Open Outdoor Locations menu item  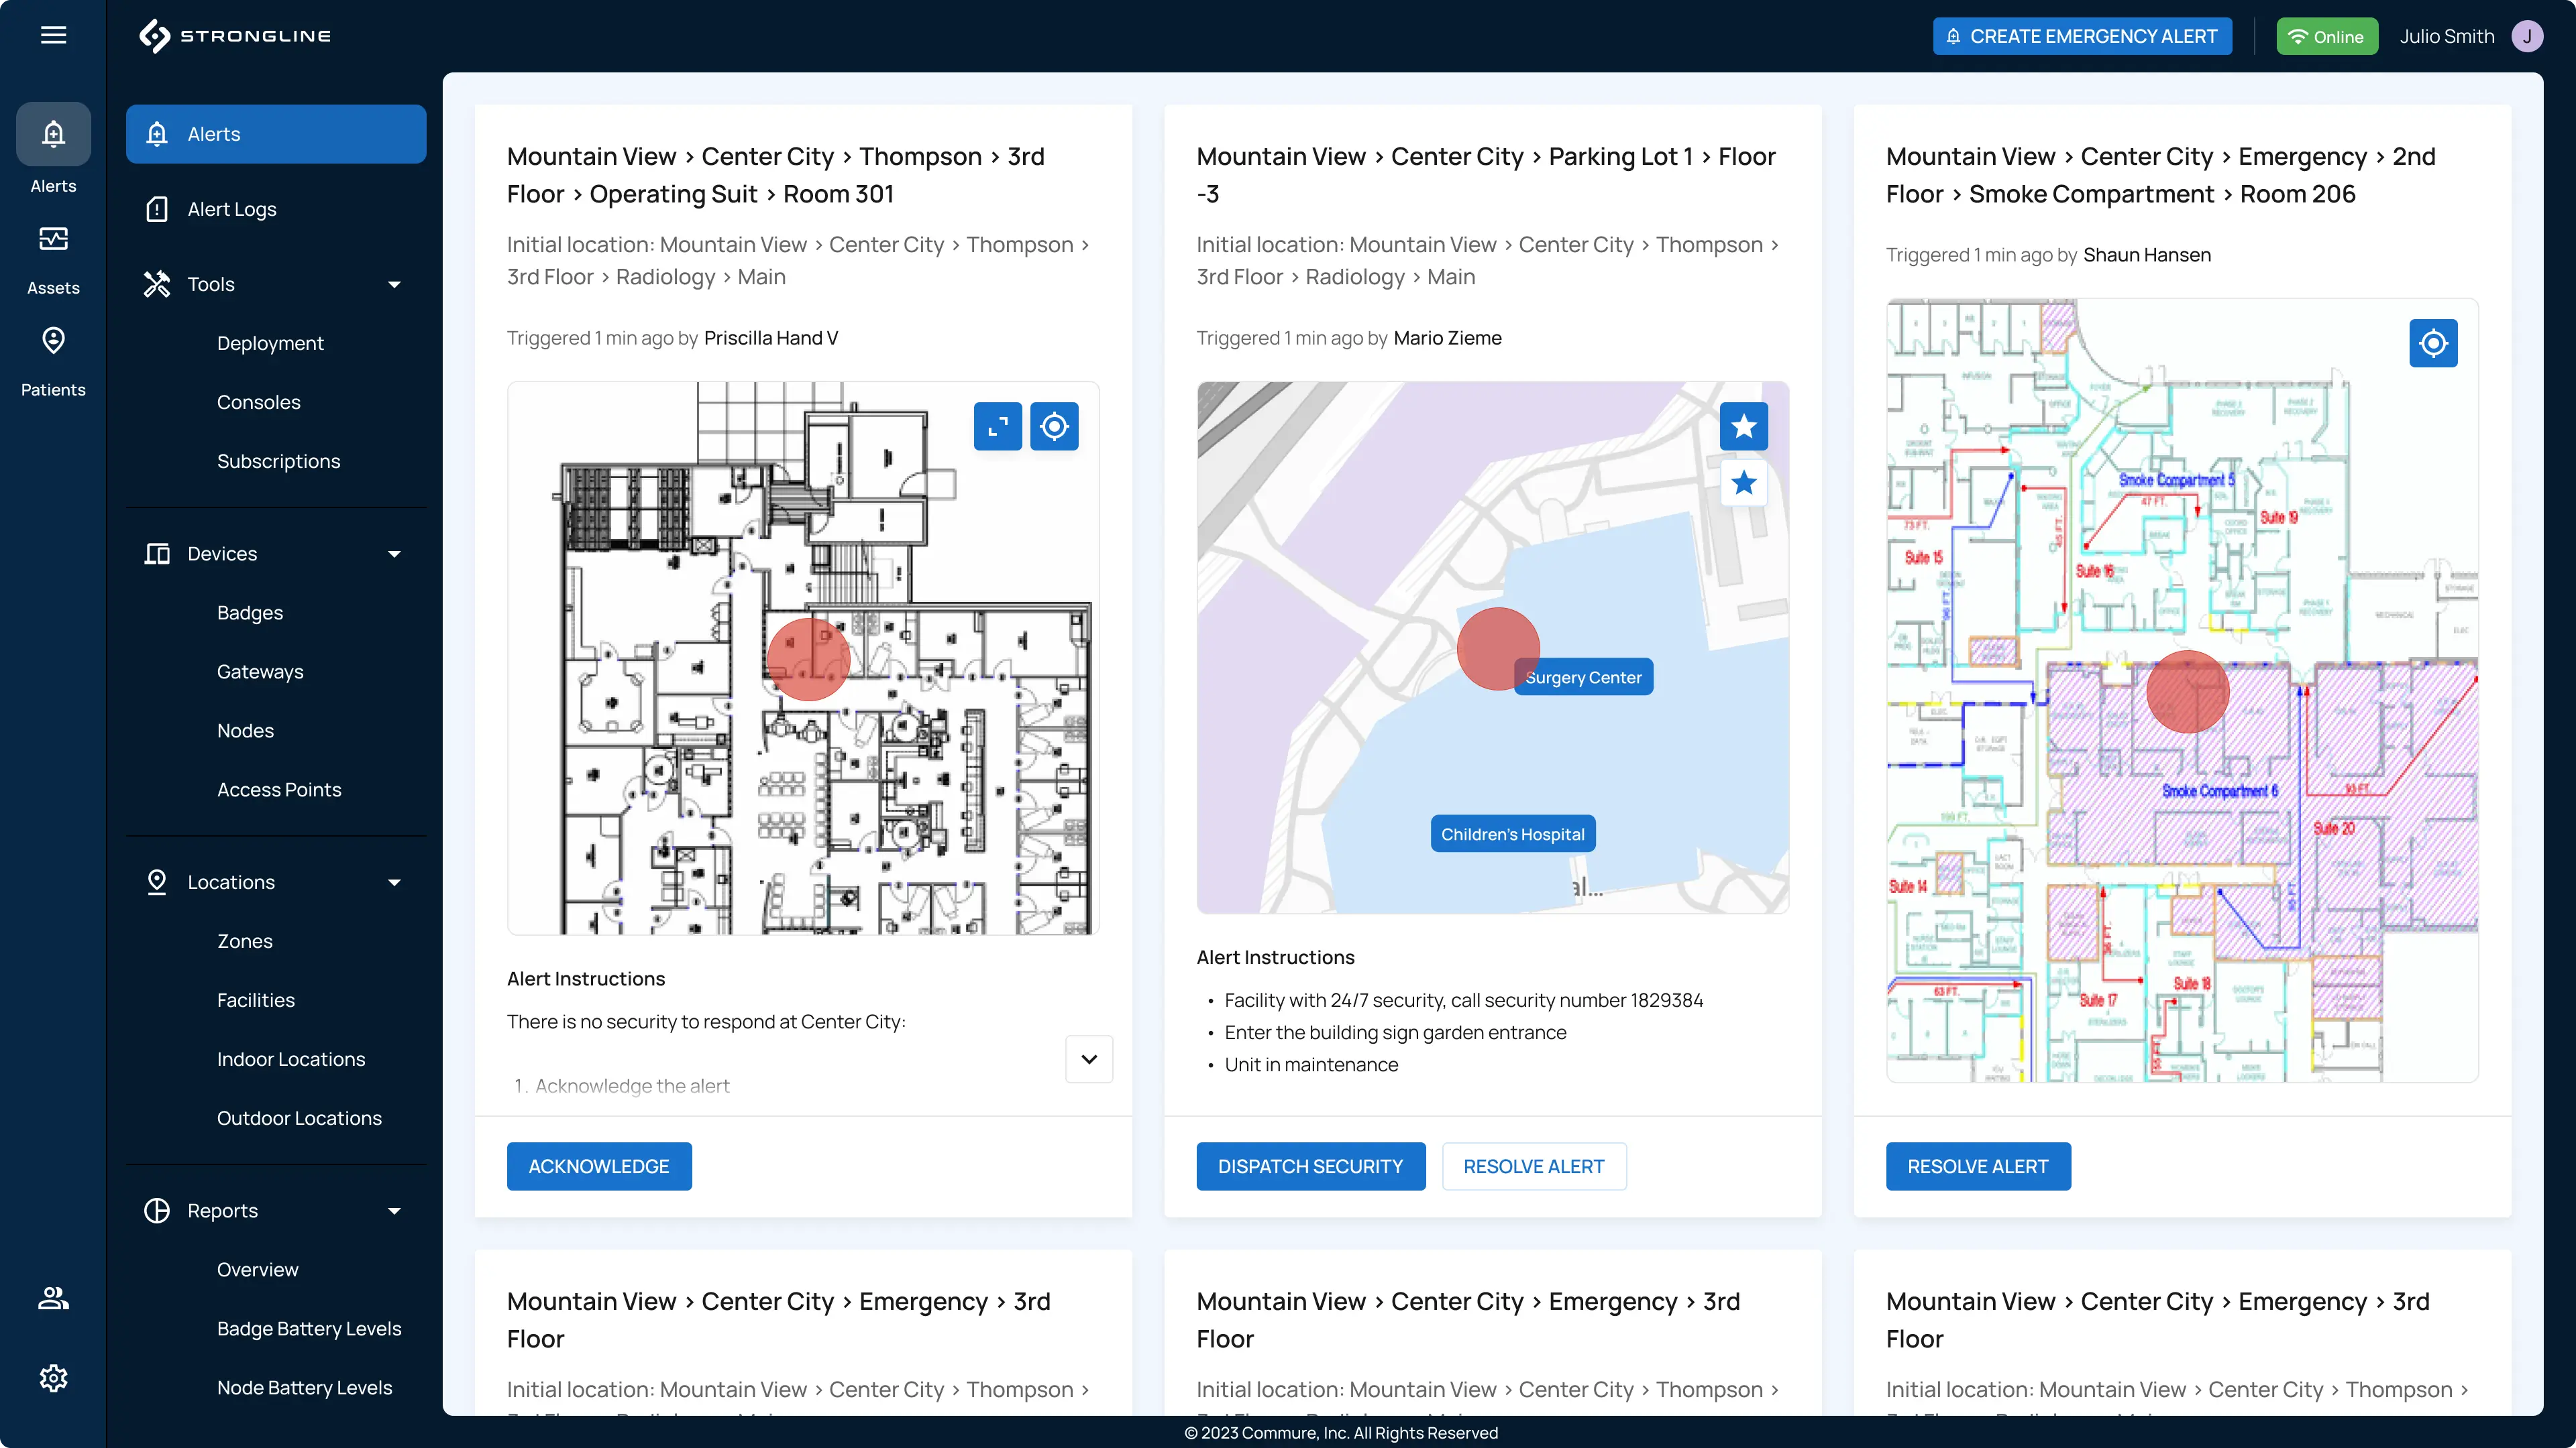coord(299,1118)
